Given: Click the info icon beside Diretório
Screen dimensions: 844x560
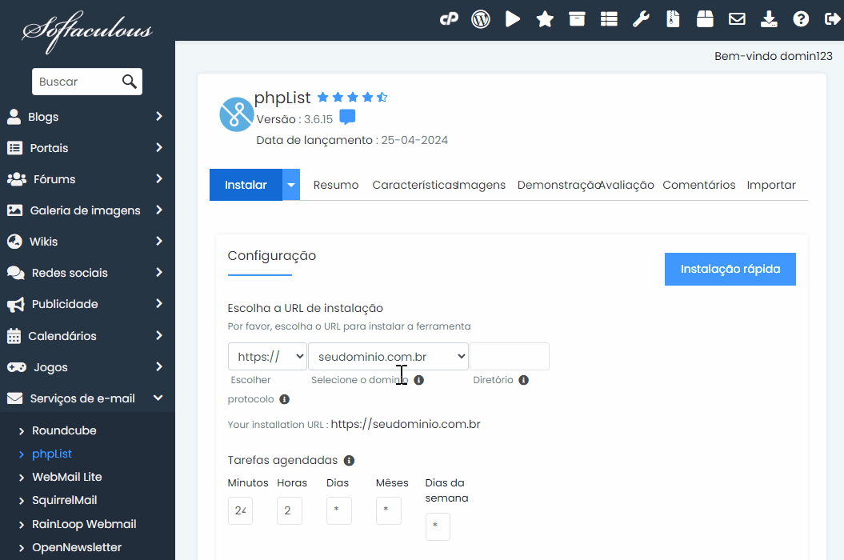Looking at the screenshot, I should coord(524,380).
